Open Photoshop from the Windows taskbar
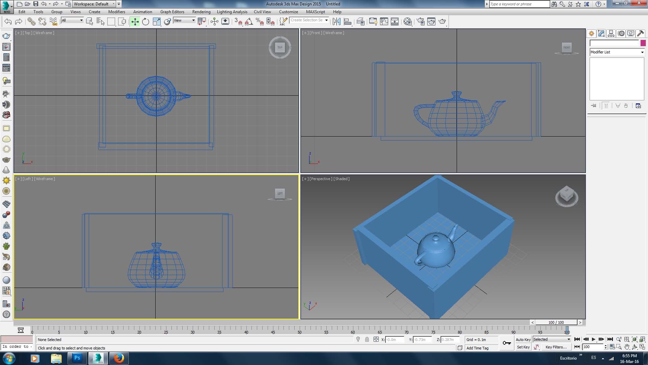648x365 pixels. [x=77, y=358]
